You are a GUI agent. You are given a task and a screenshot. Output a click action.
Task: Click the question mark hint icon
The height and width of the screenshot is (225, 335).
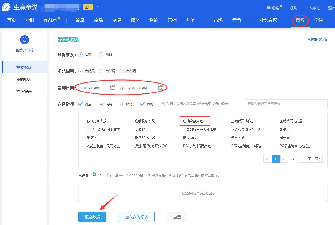point(163,104)
